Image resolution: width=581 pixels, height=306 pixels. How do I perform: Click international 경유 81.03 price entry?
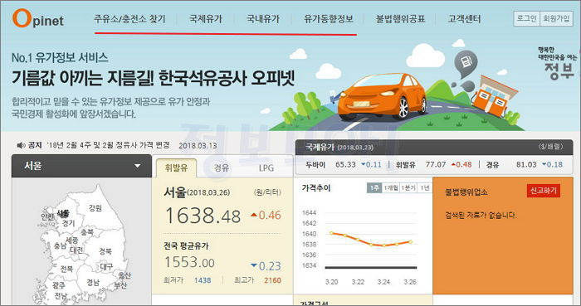pos(525,165)
